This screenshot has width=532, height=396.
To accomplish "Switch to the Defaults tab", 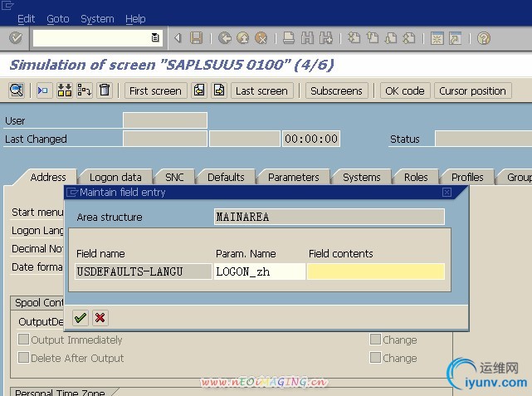I will (x=226, y=177).
